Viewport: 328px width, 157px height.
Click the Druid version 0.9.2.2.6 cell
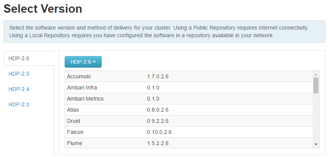[x=158, y=121]
